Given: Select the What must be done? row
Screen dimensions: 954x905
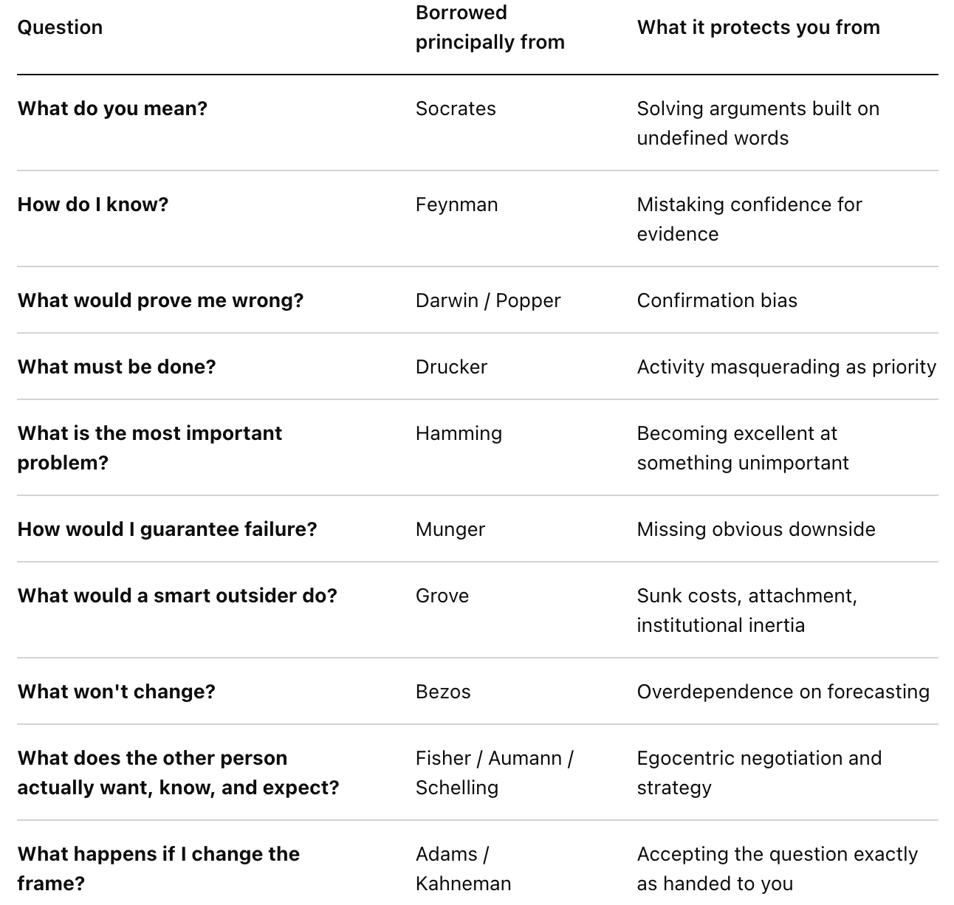Looking at the screenshot, I should tap(478, 367).
